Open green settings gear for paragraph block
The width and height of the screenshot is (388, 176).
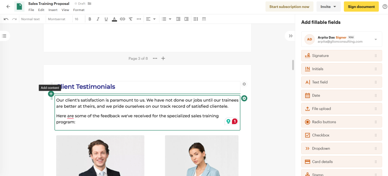coord(244,98)
